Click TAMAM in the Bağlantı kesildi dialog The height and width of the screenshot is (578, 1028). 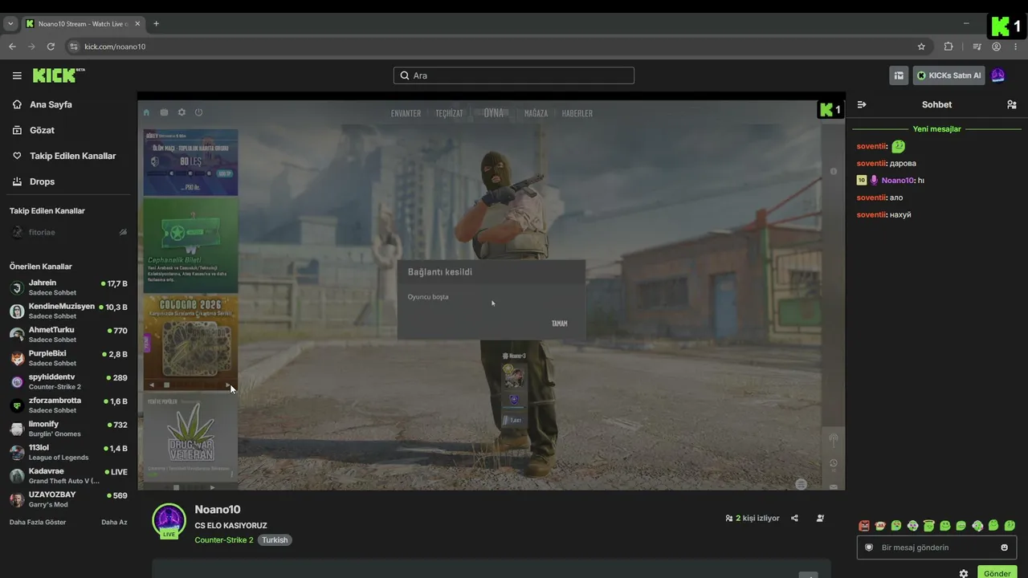[x=559, y=324]
